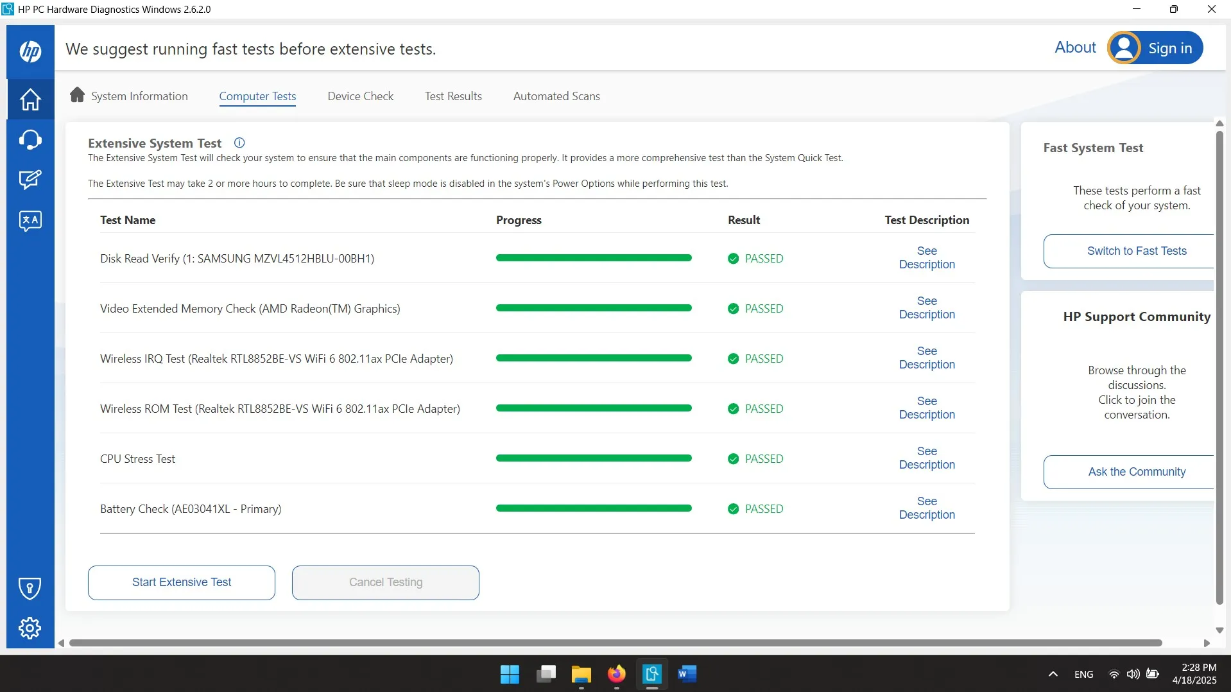Open the Wi-Fi icon in system tray
1231x692 pixels.
click(x=1114, y=674)
